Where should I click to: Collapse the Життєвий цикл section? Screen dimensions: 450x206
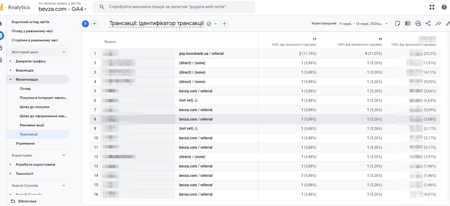pyautogui.click(x=64, y=52)
